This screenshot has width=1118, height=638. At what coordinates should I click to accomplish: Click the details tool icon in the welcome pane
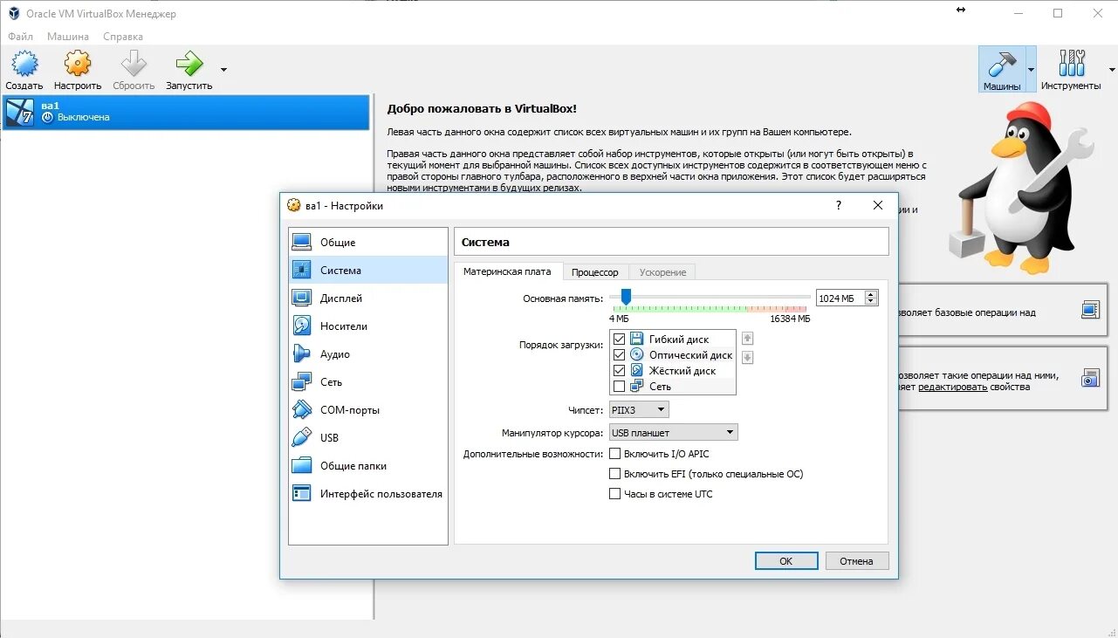coord(1090,309)
